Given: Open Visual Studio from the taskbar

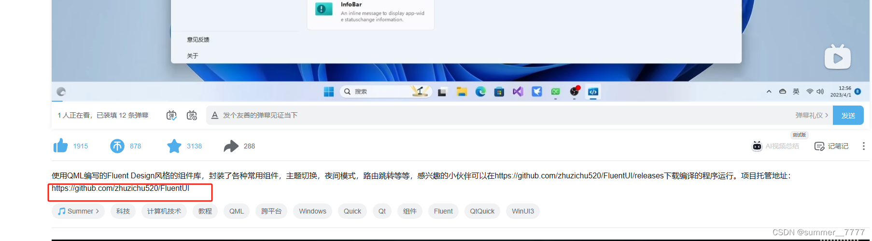Looking at the screenshot, I should coord(518,92).
